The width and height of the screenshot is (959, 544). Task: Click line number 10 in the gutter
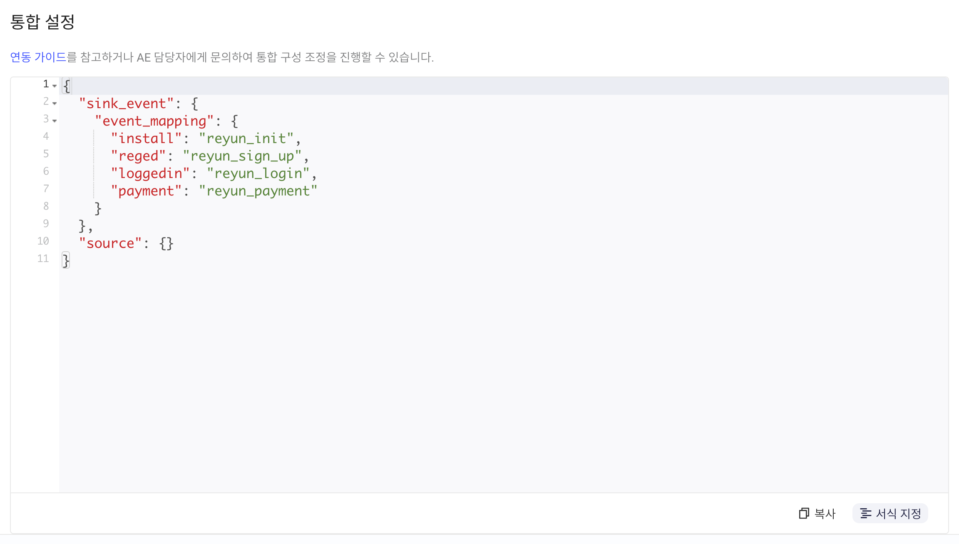coord(43,241)
